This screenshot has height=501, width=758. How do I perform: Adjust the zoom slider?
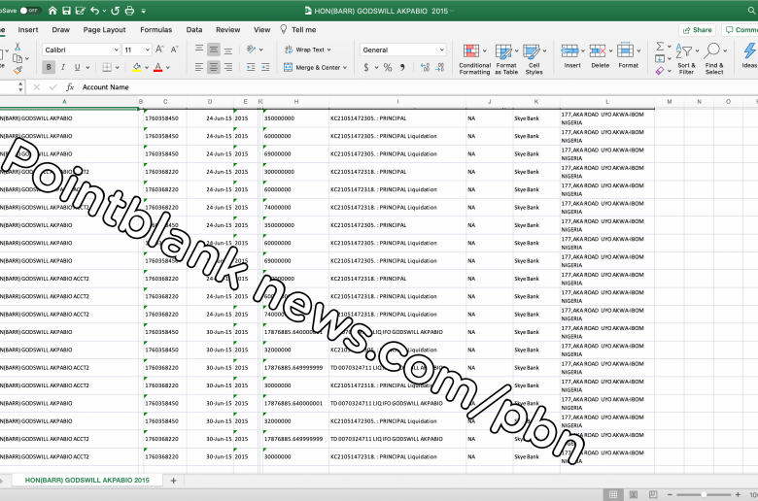pos(704,495)
